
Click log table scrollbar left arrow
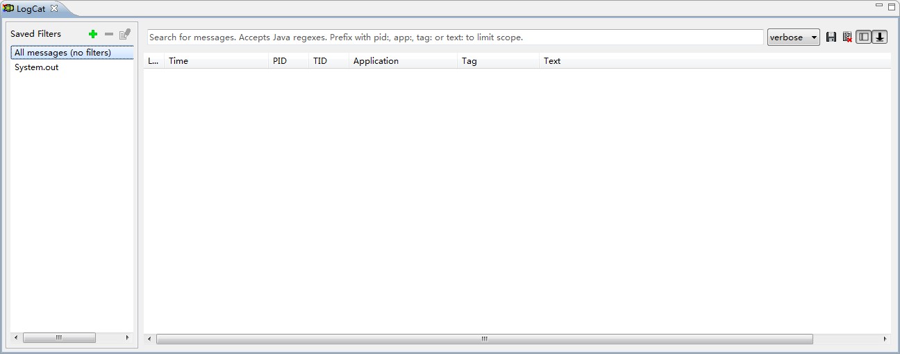coord(149,339)
